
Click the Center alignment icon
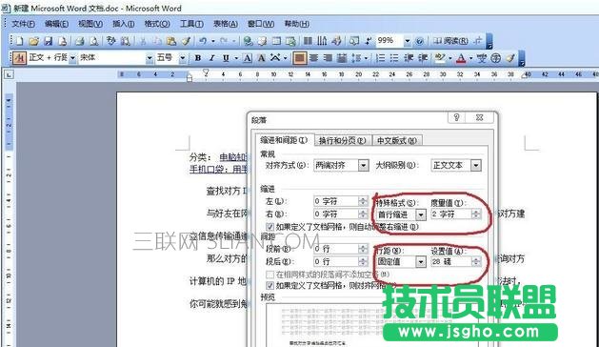tap(313, 58)
